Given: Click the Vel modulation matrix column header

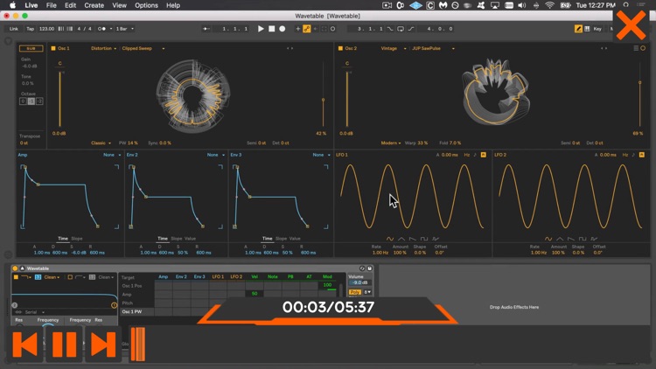Looking at the screenshot, I should pos(255,276).
